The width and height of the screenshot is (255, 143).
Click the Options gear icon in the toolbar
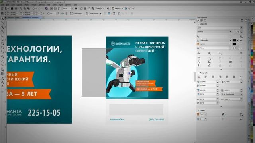click(x=108, y=8)
